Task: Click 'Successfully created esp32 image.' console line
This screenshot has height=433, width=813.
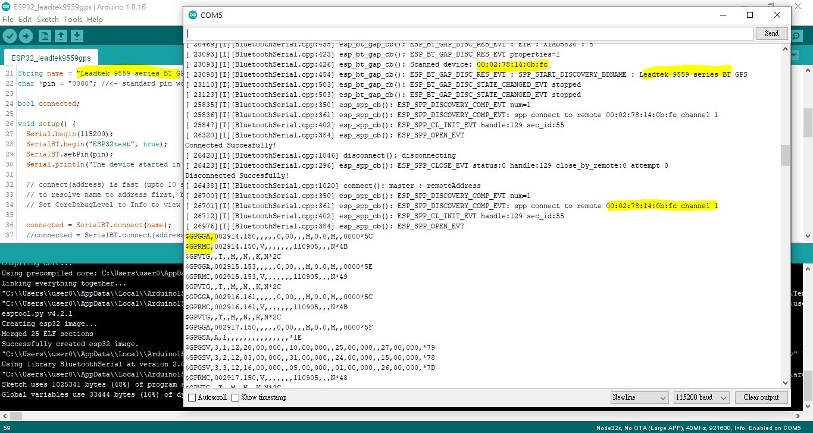Action: 70,344
